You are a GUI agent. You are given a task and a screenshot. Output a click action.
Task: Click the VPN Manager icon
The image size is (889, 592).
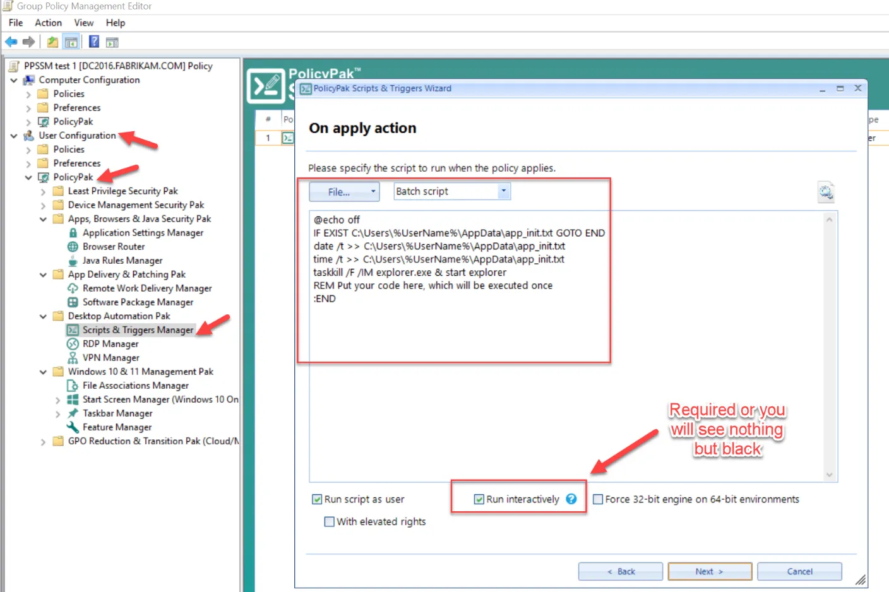[x=73, y=358]
